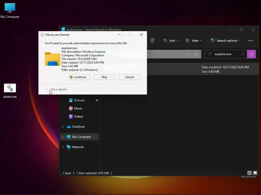
Task: Expand the My Computer tree node
Action: pyautogui.click(x=63, y=137)
